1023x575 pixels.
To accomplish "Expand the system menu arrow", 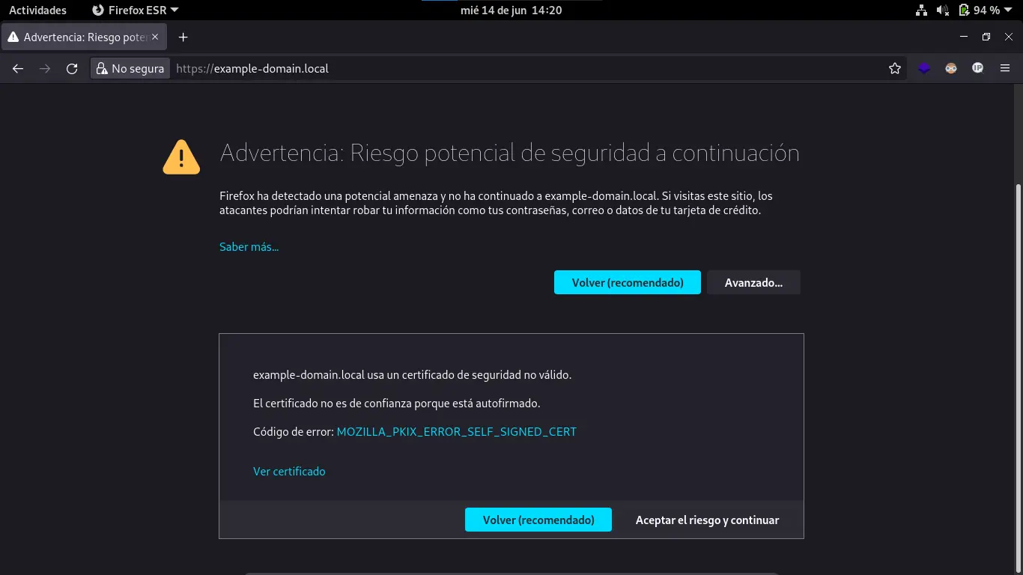I will tap(1009, 10).
